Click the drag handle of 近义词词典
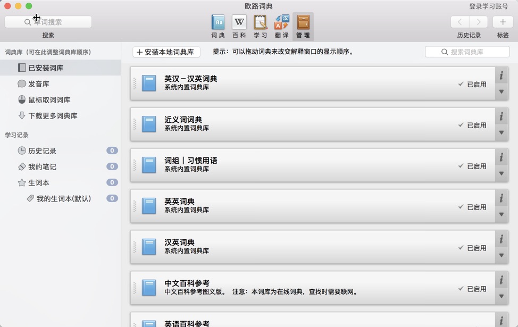Screen dimensions: 518x327 [x=135, y=124]
